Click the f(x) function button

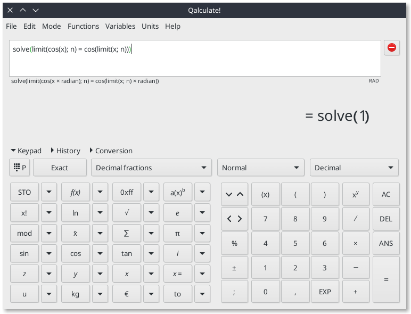point(76,192)
